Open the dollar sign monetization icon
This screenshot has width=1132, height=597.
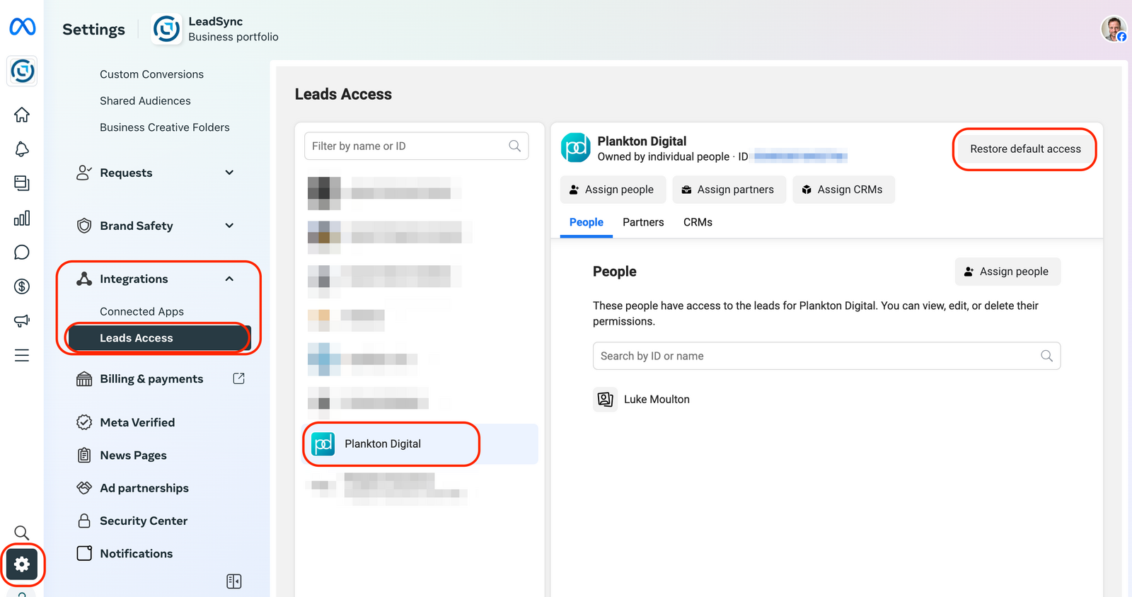(22, 286)
